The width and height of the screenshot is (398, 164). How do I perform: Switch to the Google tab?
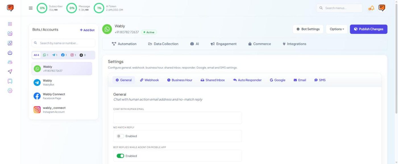click(277, 80)
